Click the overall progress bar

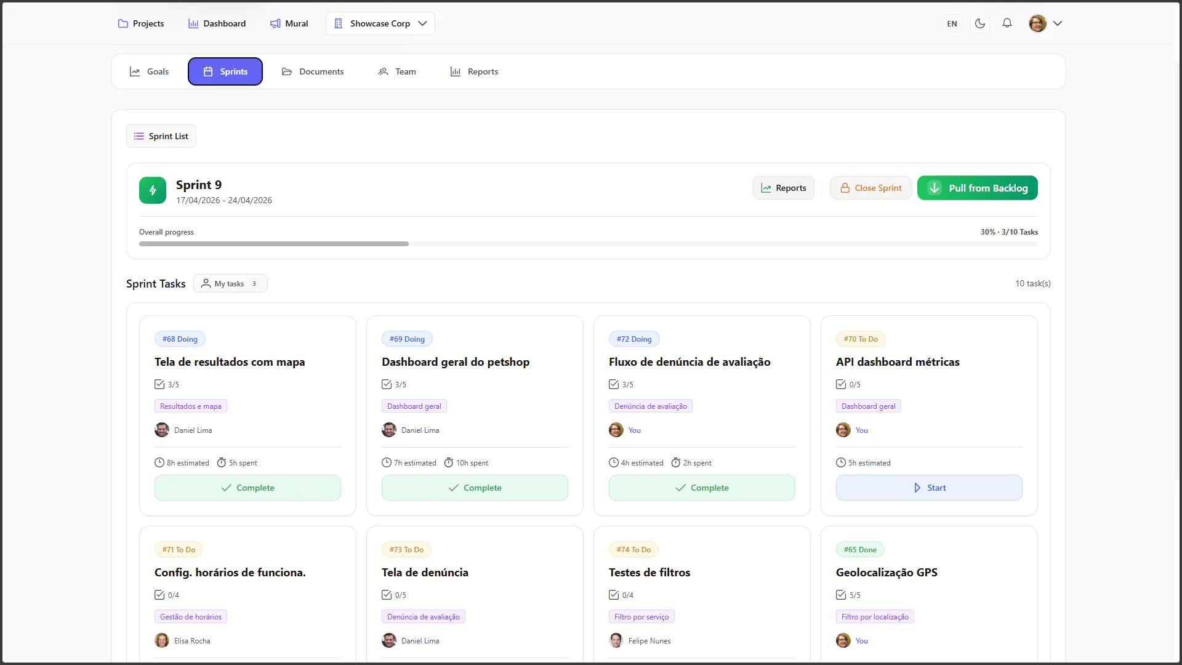589,244
